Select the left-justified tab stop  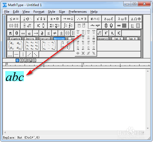17,60
